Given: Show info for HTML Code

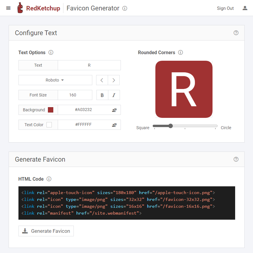Looking at the screenshot, I should (49, 179).
